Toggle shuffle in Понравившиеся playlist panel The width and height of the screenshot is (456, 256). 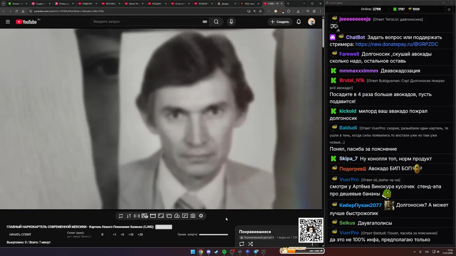pyautogui.click(x=250, y=244)
